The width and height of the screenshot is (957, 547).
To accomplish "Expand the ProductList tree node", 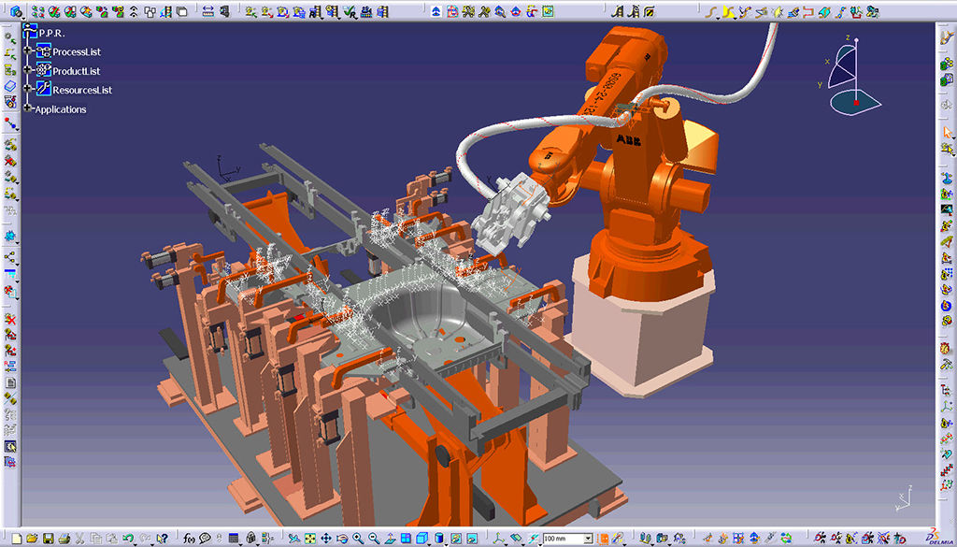I will pos(29,71).
